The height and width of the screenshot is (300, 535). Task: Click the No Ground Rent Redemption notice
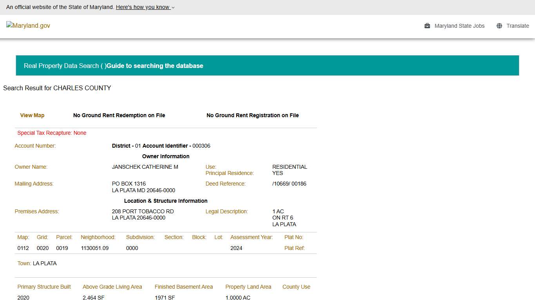click(119, 115)
